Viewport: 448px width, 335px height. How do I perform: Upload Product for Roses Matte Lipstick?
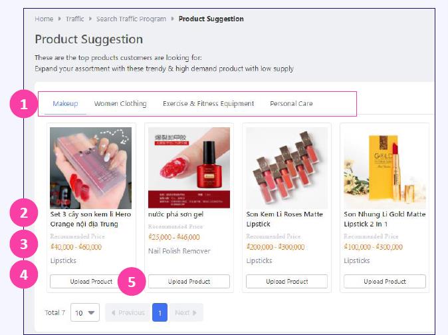click(287, 282)
